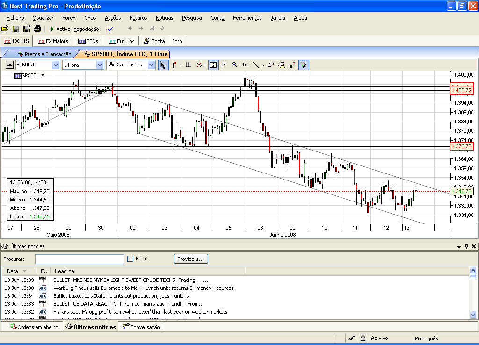479x345 pixels.
Task: Expand the crosshair tool dropdown arrow
Action: click(x=181, y=65)
